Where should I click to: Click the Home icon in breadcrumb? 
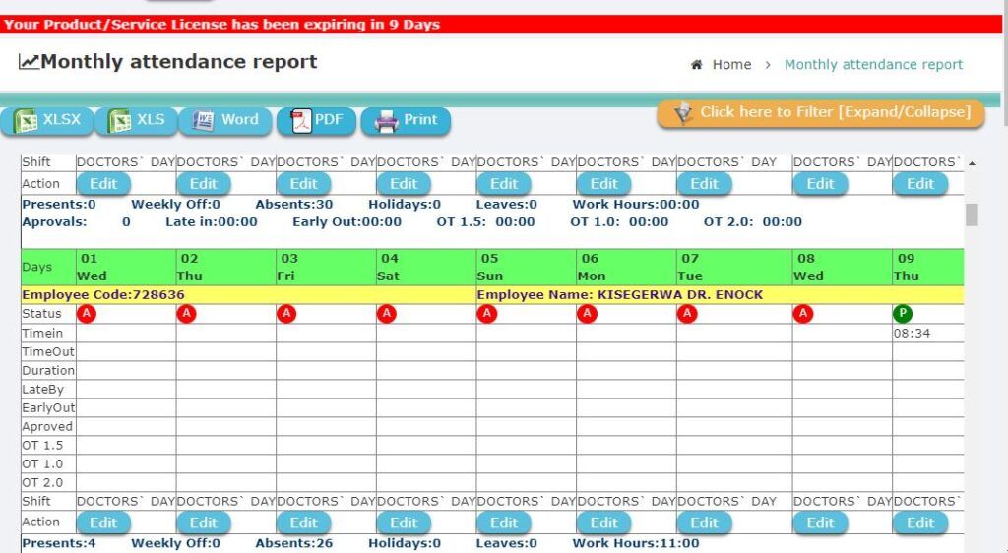(697, 65)
